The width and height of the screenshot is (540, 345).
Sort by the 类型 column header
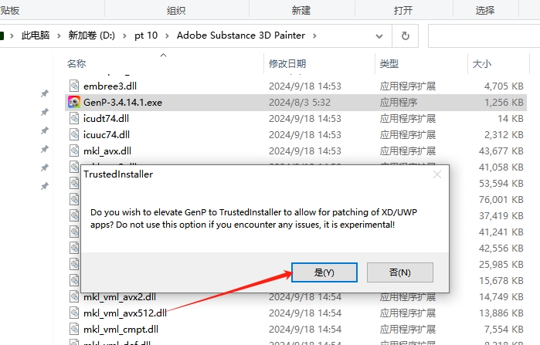[389, 63]
